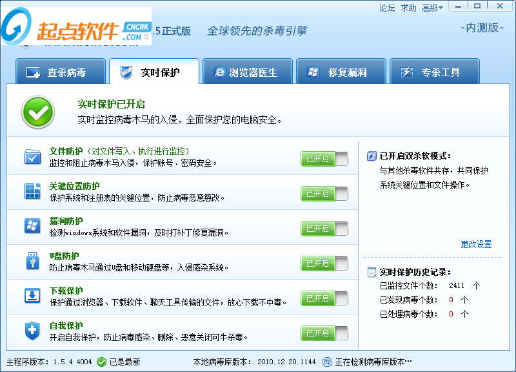Screen dimensions: 516x372
Task: Click the 正在检测病毒库版本 status text
Action: 373,362
